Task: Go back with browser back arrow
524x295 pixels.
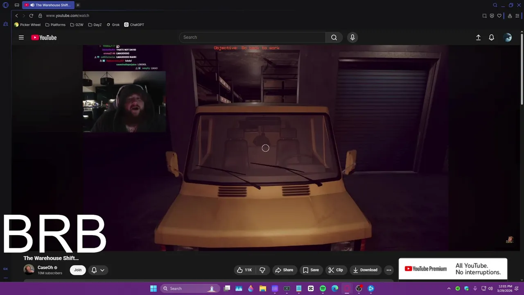Action: 16,16
